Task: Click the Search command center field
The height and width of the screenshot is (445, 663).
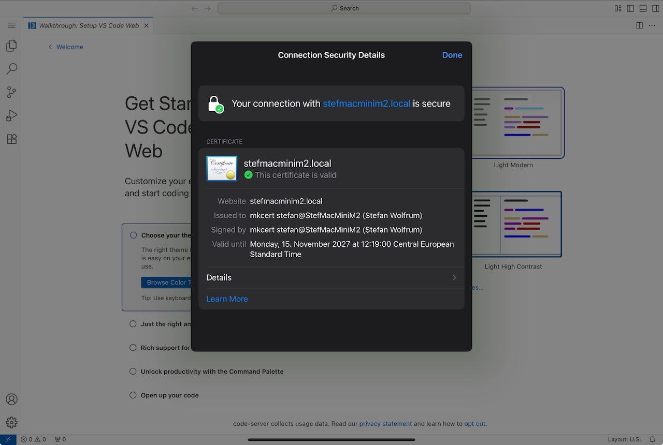Action: [x=344, y=8]
